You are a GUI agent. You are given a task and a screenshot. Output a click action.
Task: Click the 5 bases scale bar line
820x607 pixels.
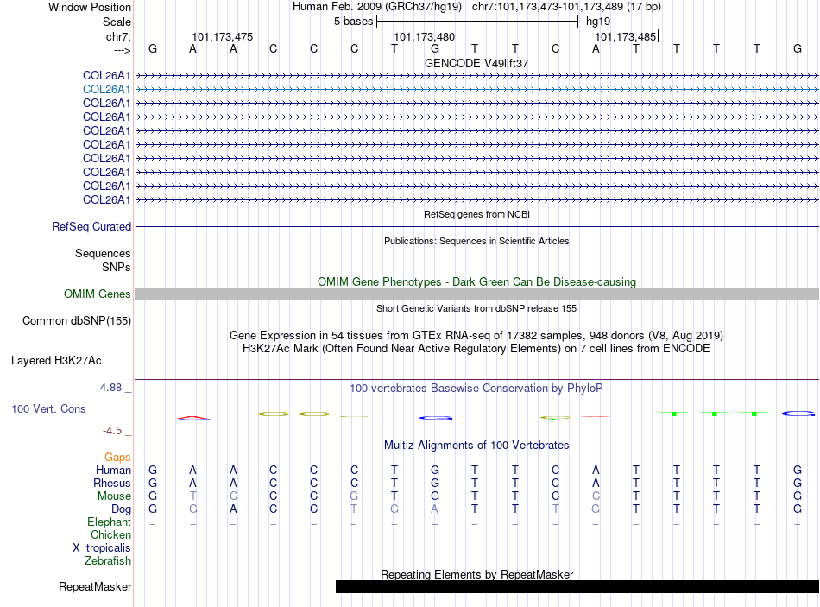point(477,22)
